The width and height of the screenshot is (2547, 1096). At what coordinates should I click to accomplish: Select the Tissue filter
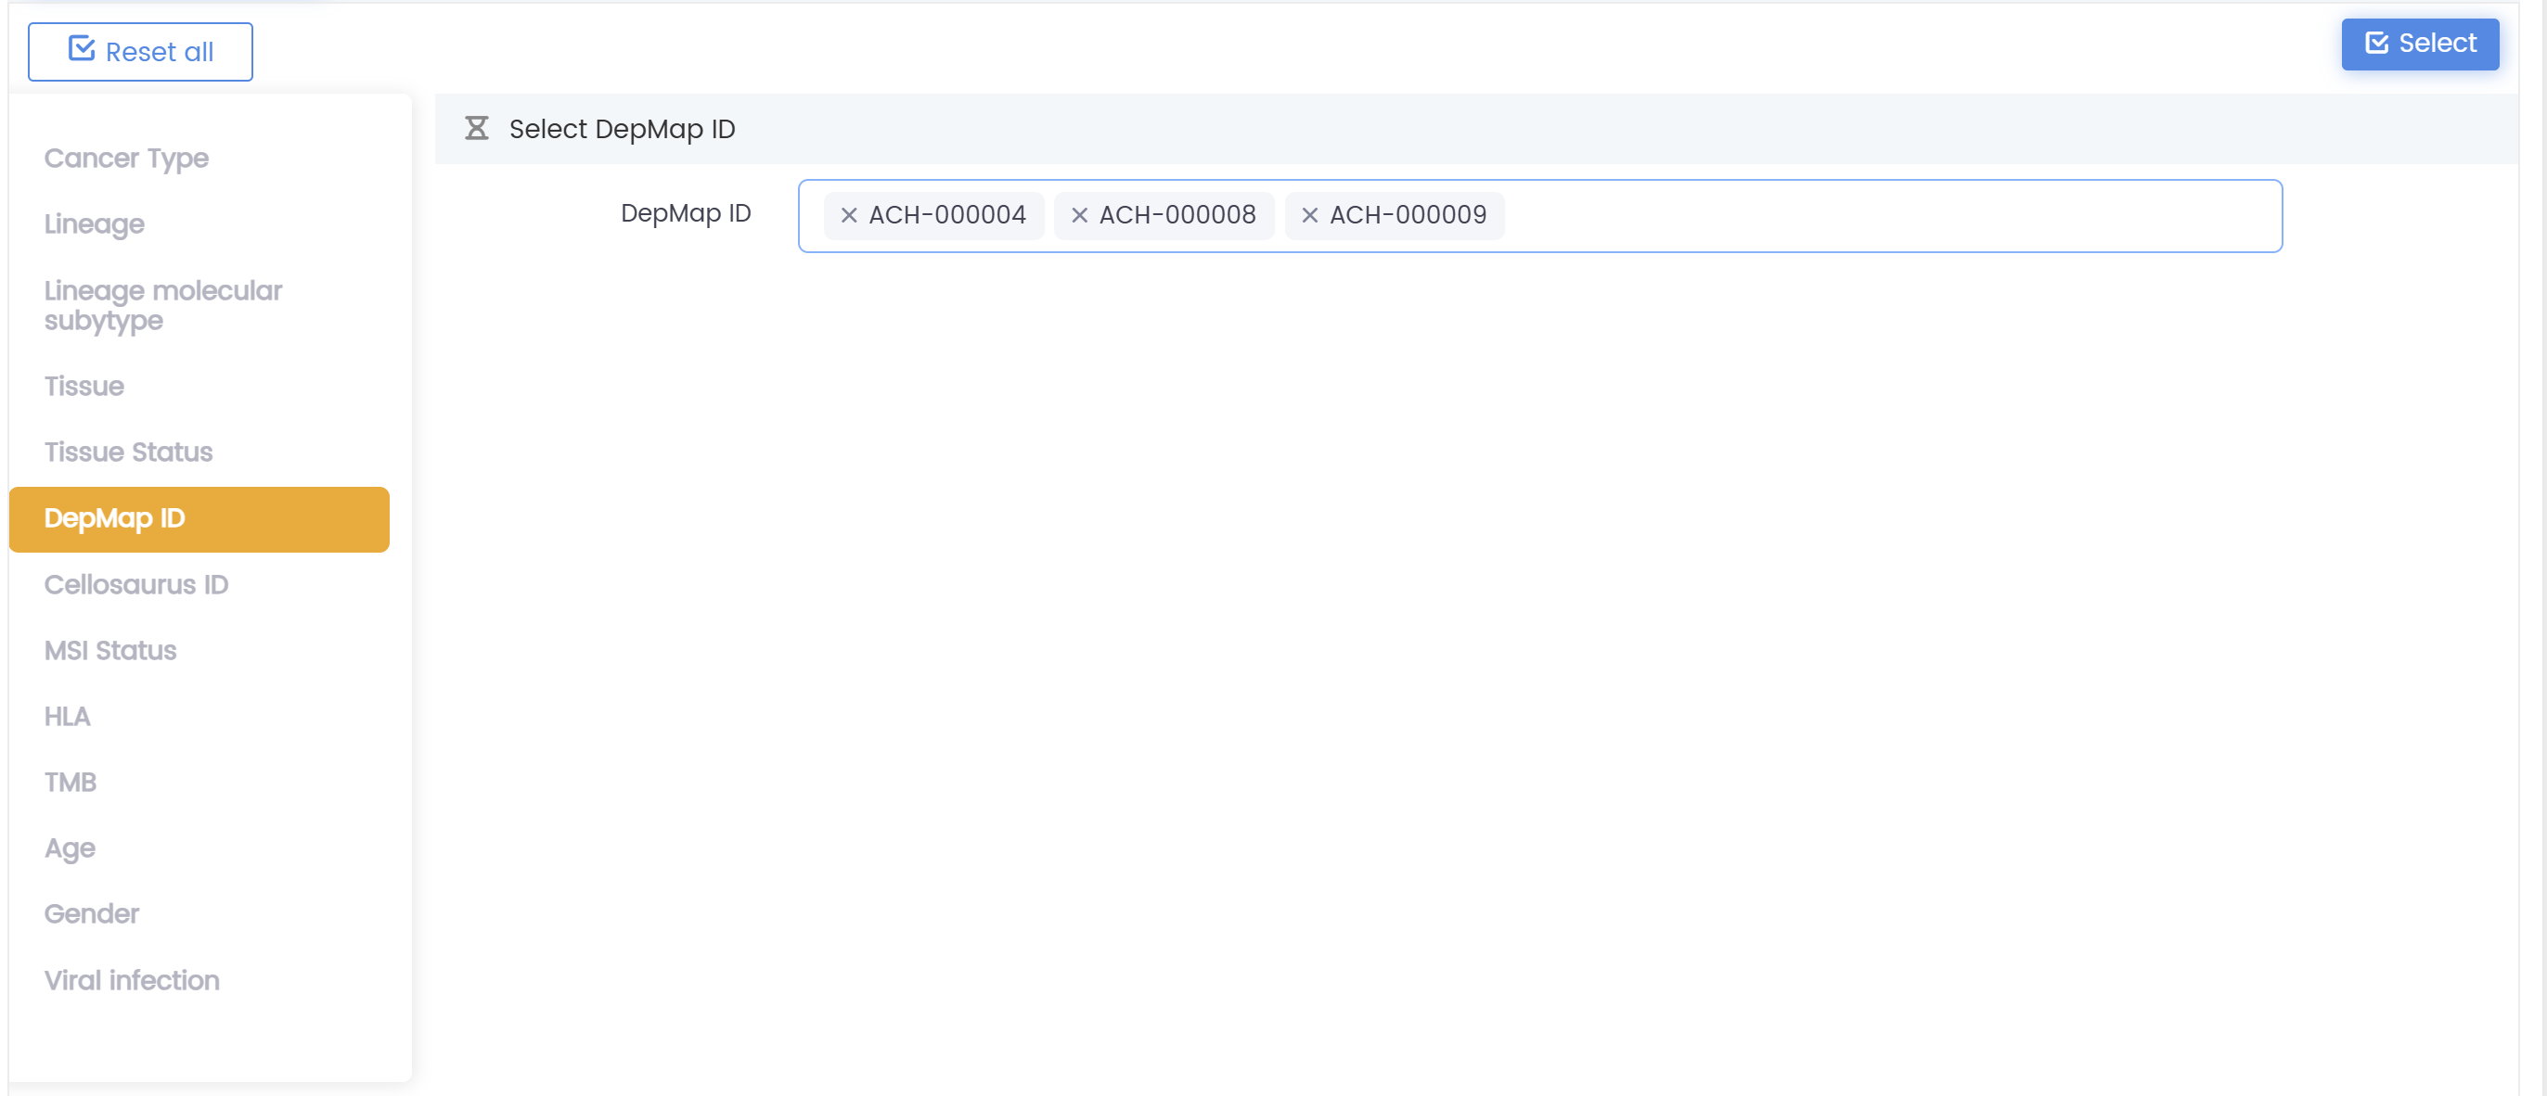point(84,387)
